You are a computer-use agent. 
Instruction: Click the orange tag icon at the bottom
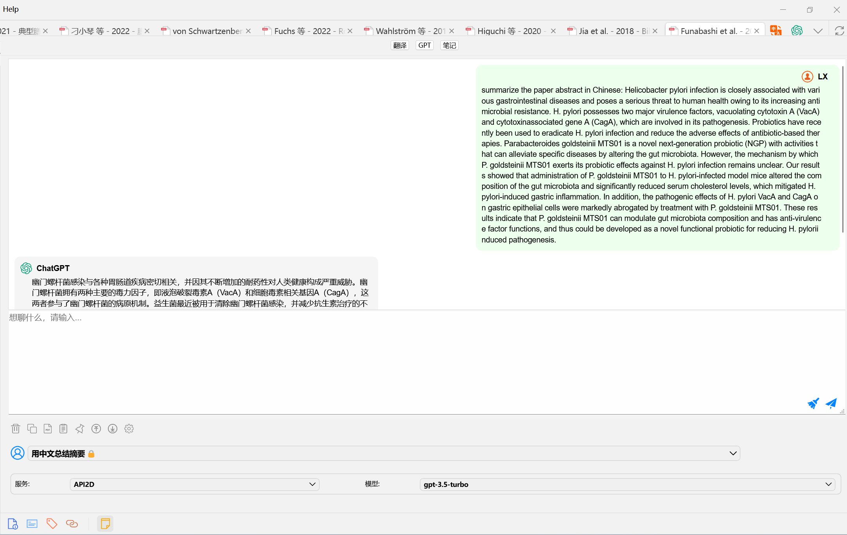coord(52,523)
